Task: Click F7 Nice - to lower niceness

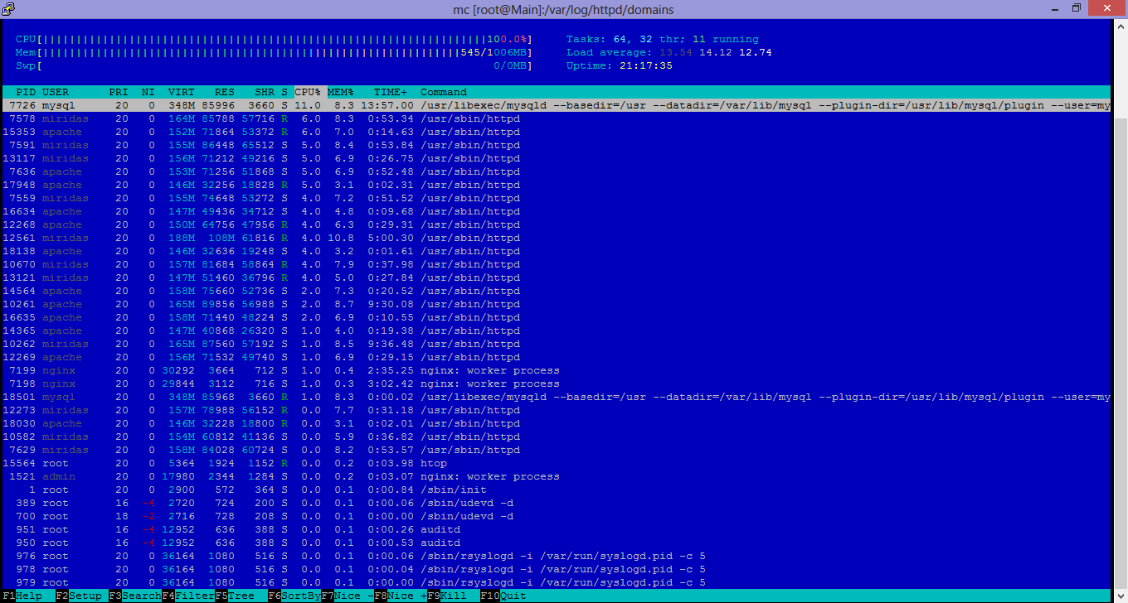Action: 348,596
